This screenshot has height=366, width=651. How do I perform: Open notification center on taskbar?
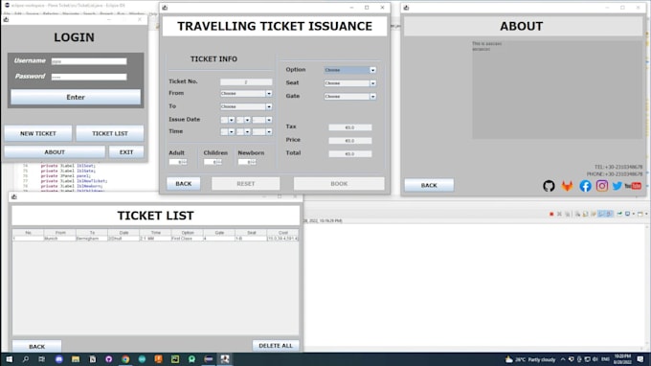640,359
